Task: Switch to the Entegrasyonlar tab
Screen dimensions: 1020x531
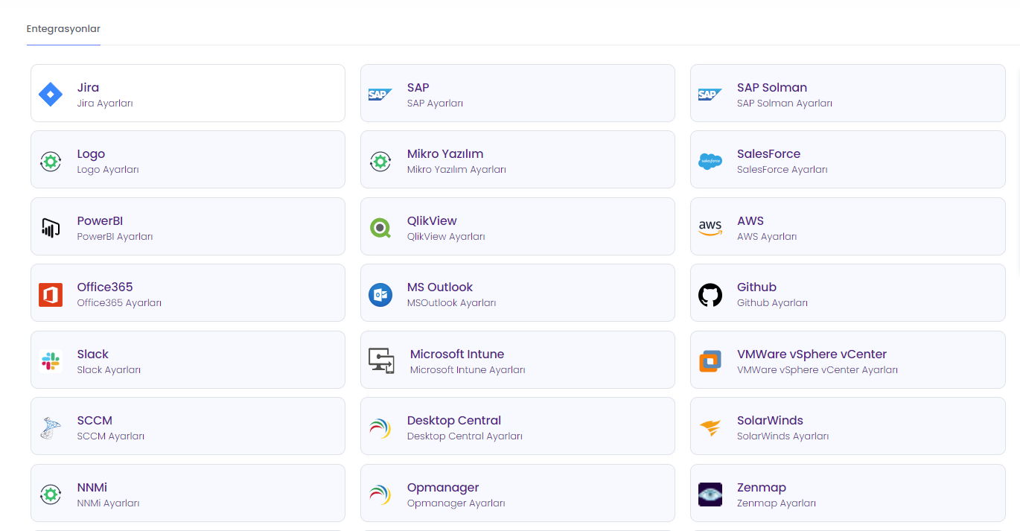Action: [63, 29]
